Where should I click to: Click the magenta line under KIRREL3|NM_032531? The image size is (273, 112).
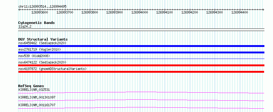coord(141,92)
